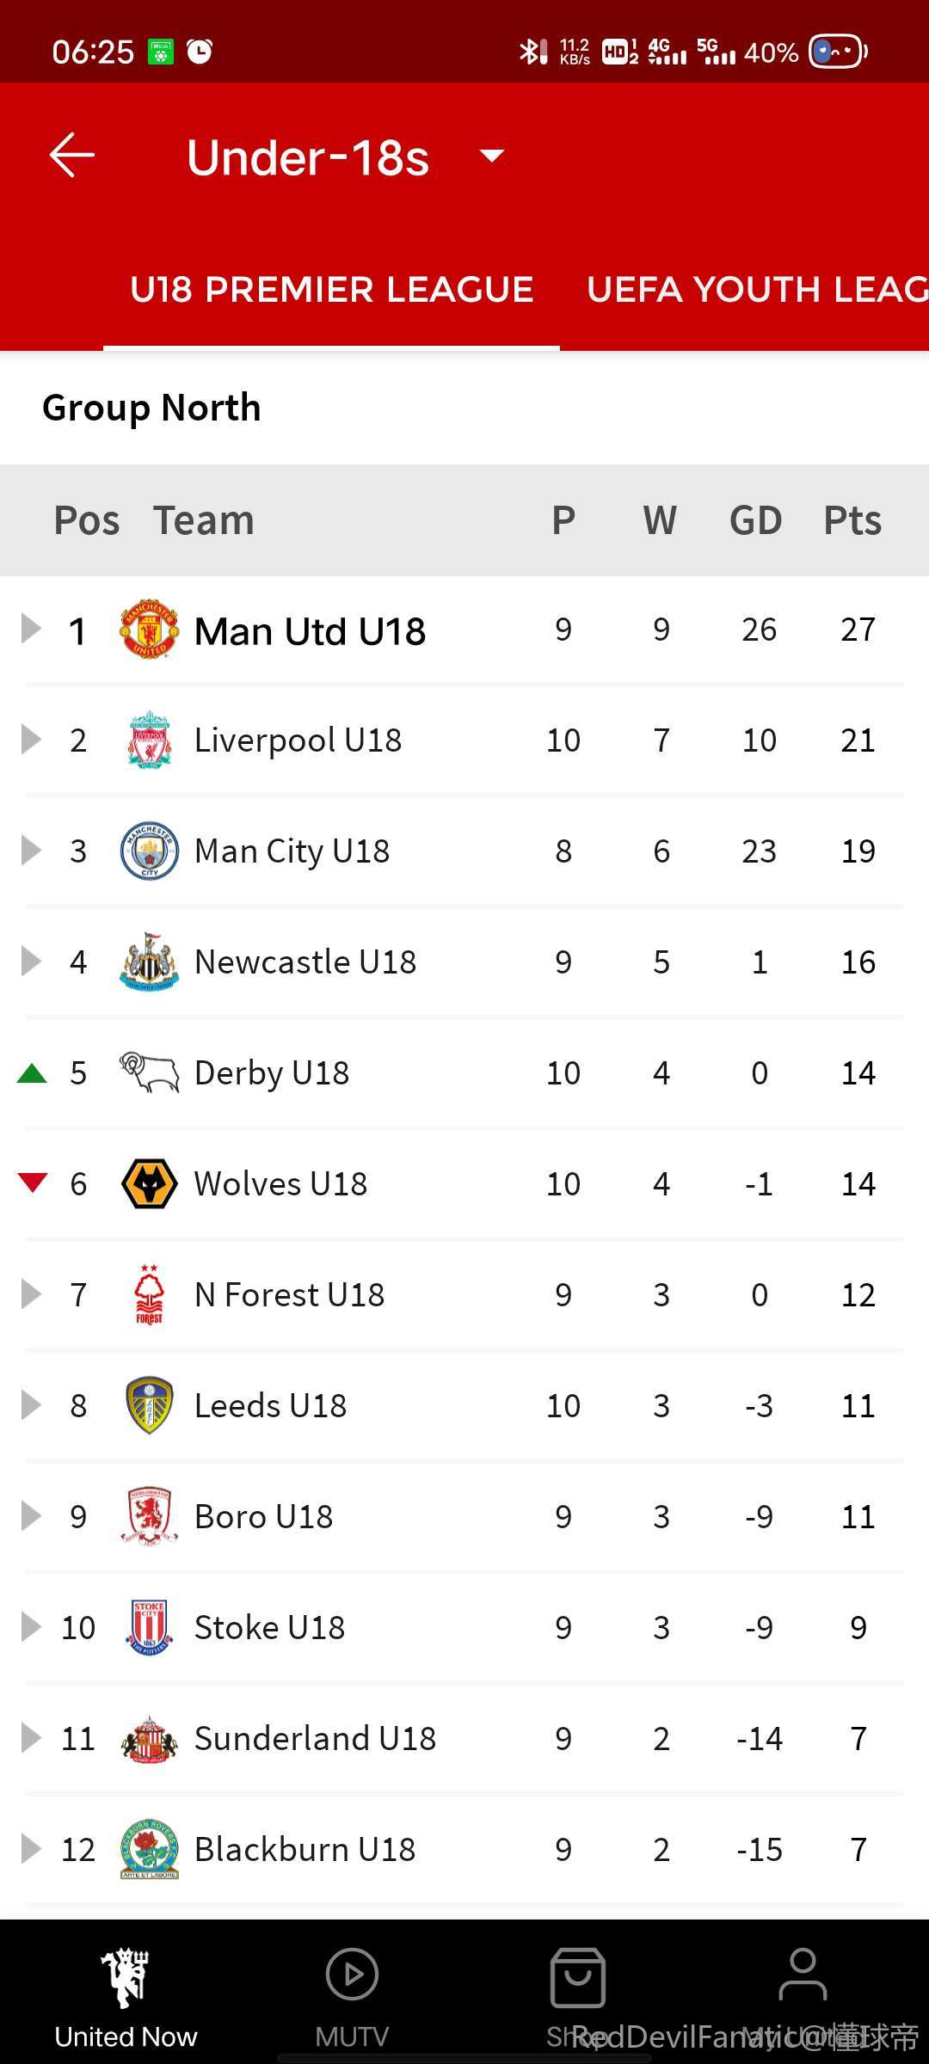Tap the Newcastle U18 crest
Image resolution: width=929 pixels, height=2064 pixels.
click(149, 961)
